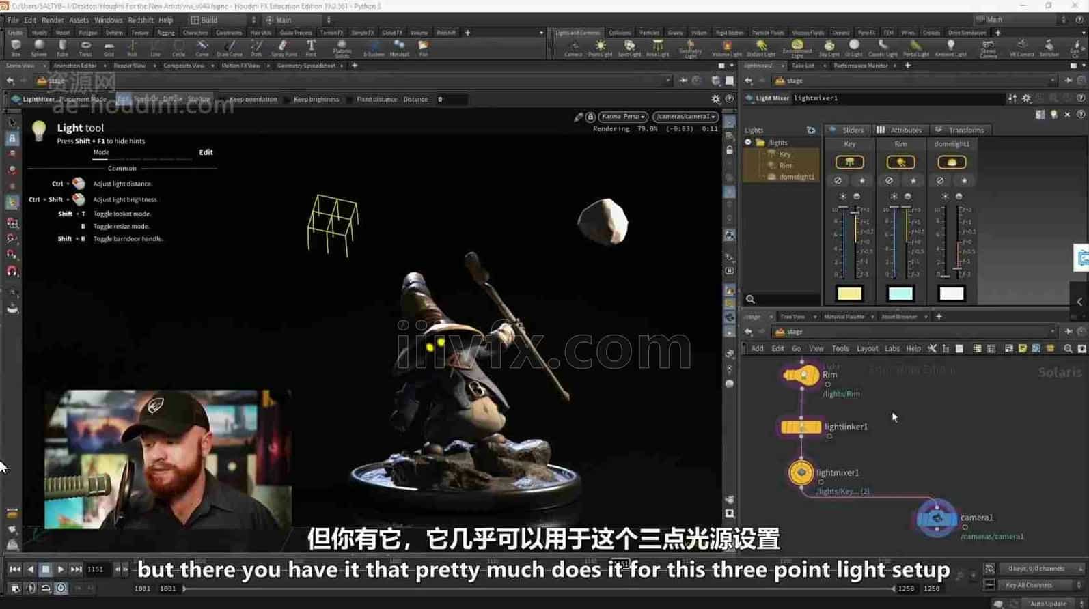Select the Rim light in Lights tree
1089x609 pixels.
pos(785,165)
